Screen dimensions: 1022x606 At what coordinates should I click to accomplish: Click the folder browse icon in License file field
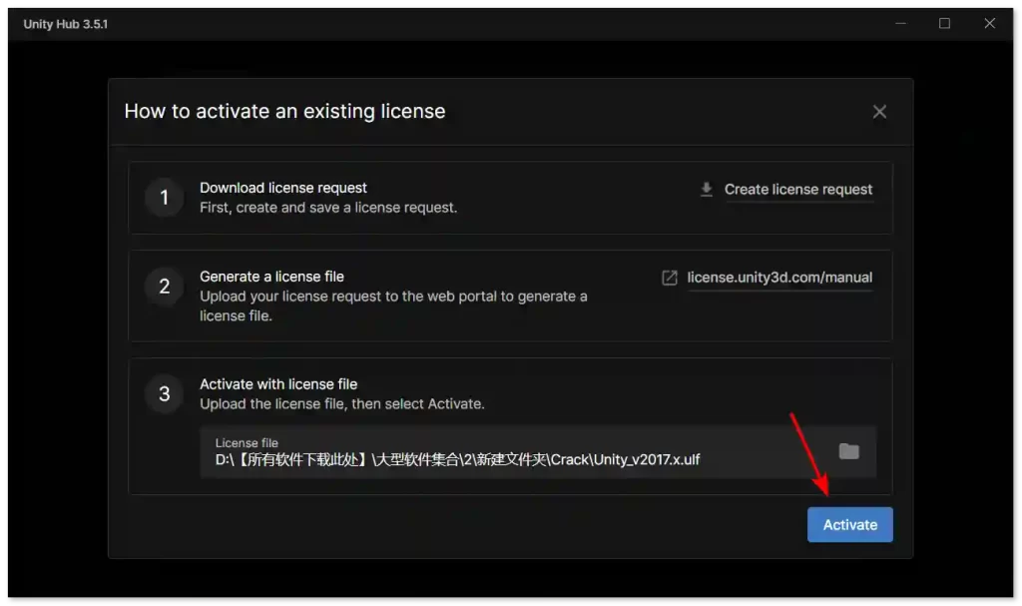point(848,451)
